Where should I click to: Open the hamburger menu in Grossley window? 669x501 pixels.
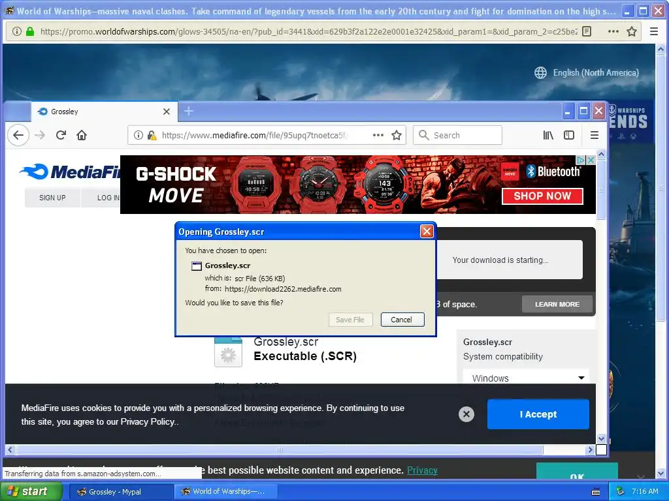click(595, 136)
